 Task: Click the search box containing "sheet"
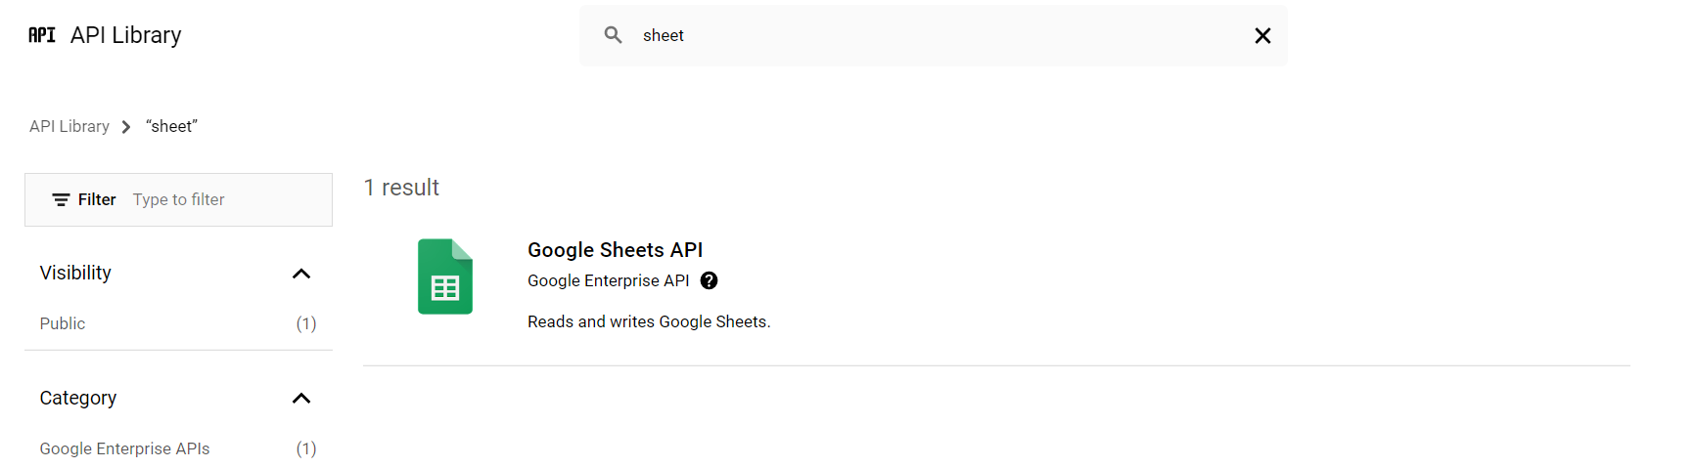(x=930, y=36)
